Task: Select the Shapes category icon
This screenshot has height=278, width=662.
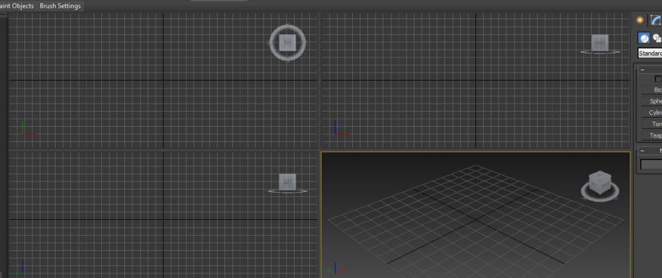Action: (x=657, y=38)
